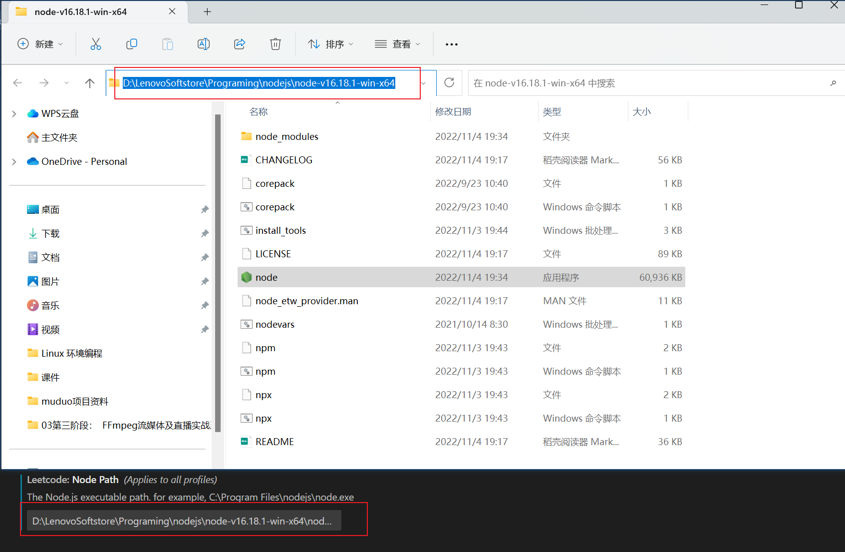The image size is (845, 552).
Task: Open 图片 in the navigation pane
Action: coord(43,281)
